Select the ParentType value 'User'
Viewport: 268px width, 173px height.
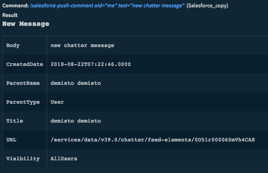tap(57, 102)
